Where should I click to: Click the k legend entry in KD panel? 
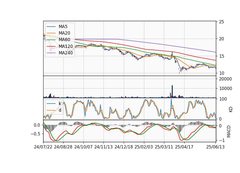click(60, 104)
